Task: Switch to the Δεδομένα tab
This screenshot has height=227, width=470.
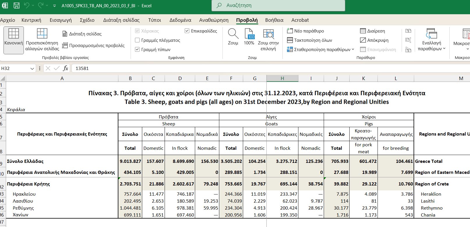Action: [180, 20]
